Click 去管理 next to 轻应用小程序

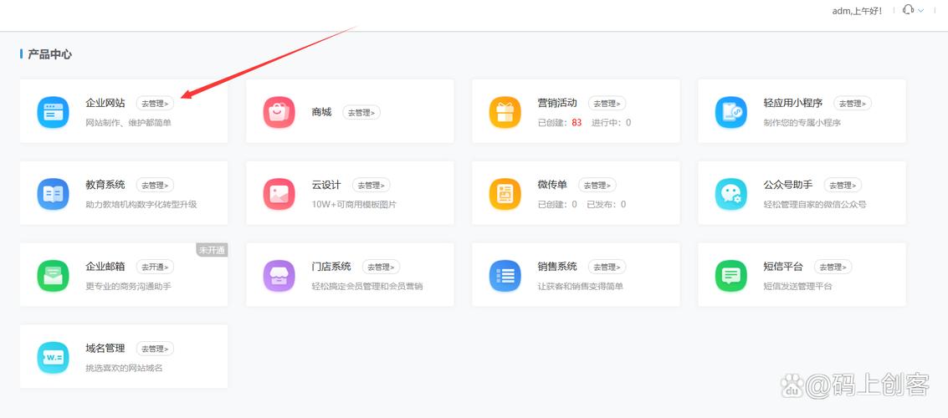point(853,104)
